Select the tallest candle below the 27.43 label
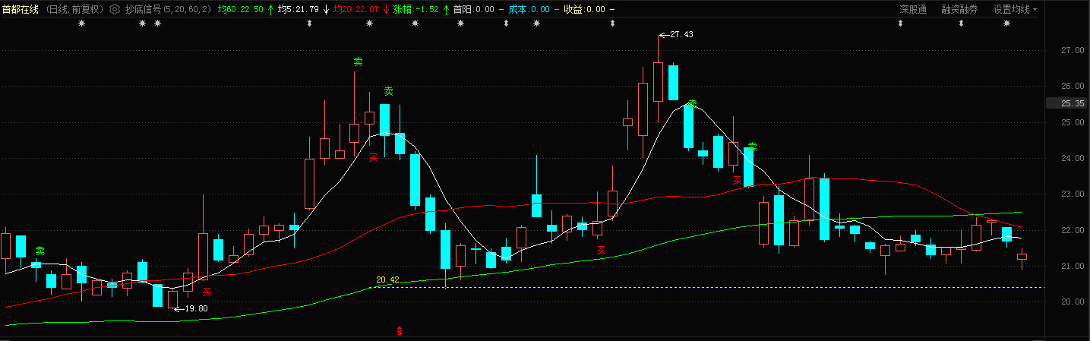 point(658,81)
